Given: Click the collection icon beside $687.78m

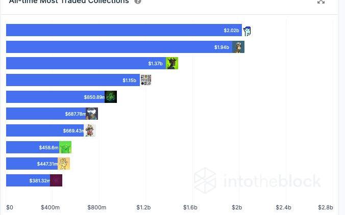Looking at the screenshot, I should coord(92,114).
